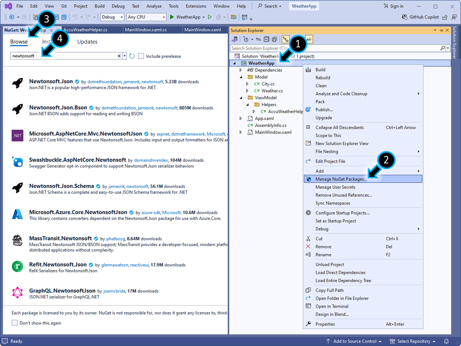Click Sync with Active Document icon
The image size is (461, 346).
click(258, 39)
